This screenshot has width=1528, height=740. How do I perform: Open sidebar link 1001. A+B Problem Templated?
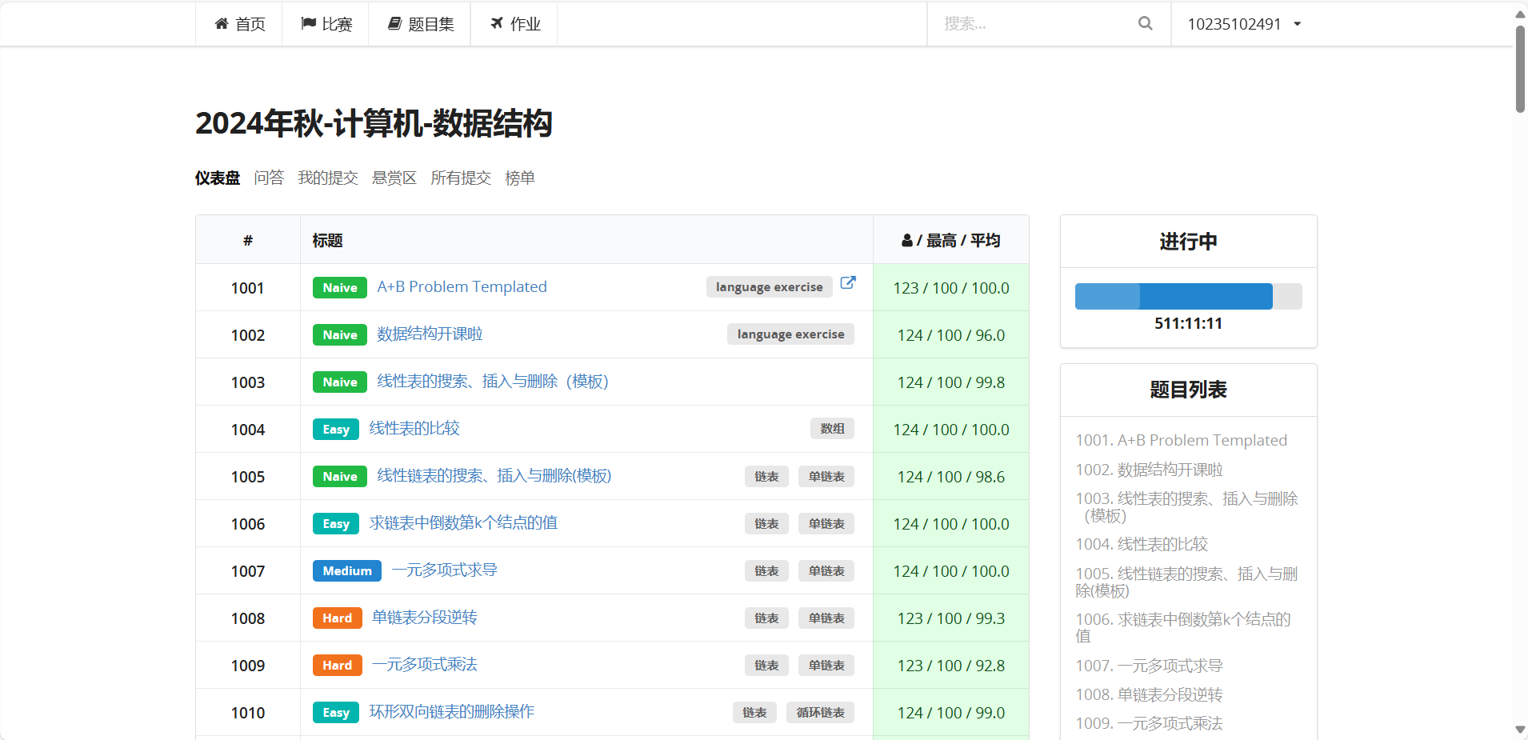pos(1181,440)
